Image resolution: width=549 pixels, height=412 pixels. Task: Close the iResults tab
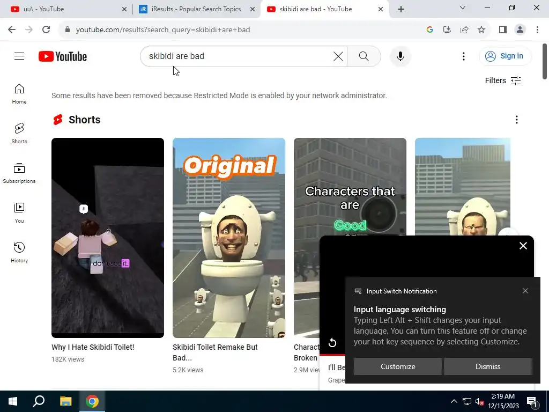pyautogui.click(x=253, y=10)
